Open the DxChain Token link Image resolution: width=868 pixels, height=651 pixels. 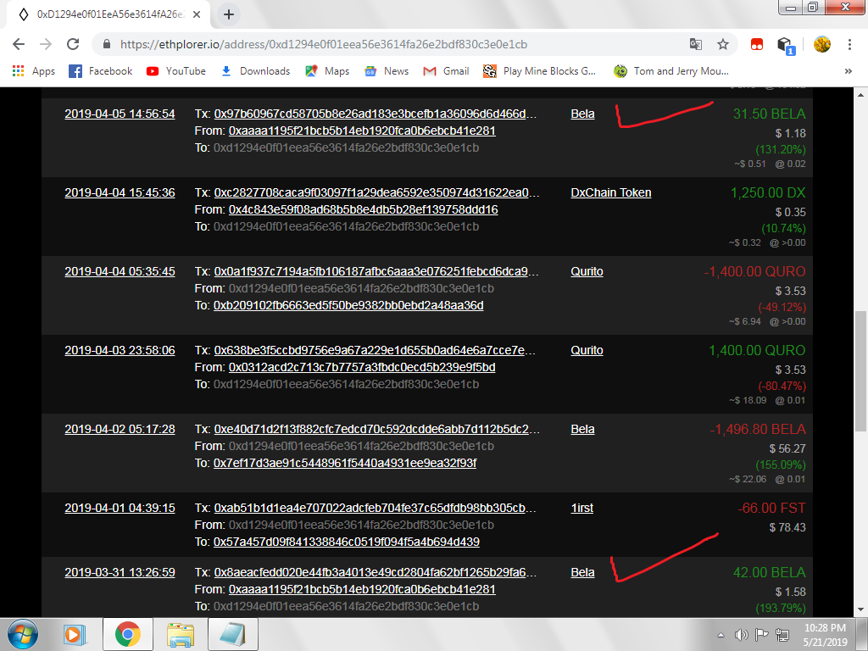coord(611,192)
